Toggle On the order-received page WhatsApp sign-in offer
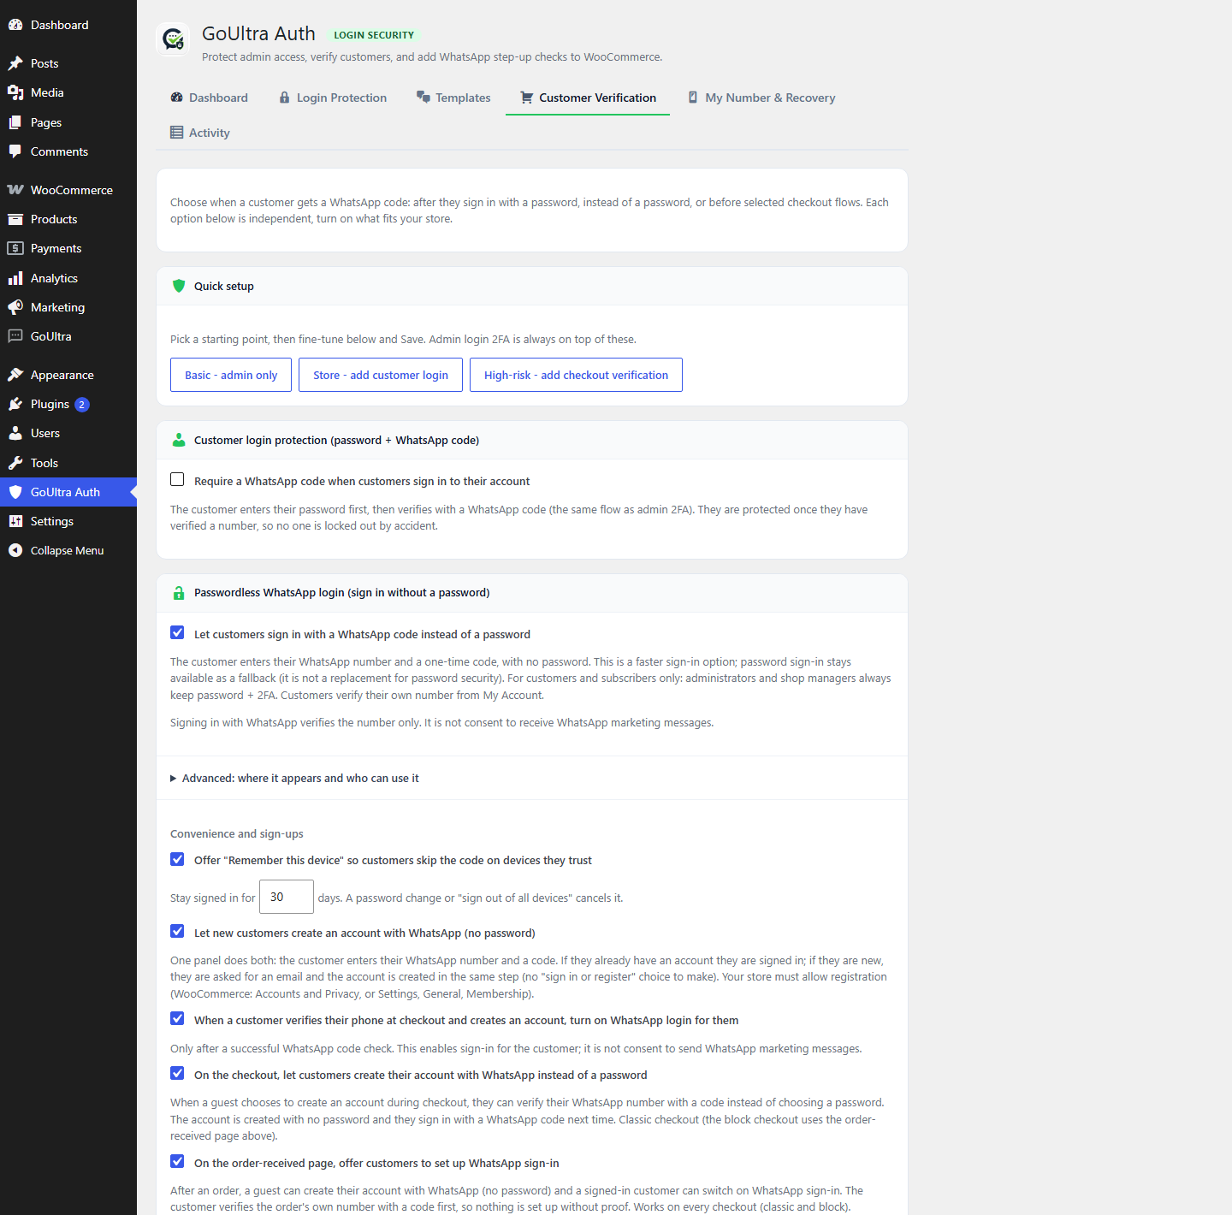 tap(177, 1161)
